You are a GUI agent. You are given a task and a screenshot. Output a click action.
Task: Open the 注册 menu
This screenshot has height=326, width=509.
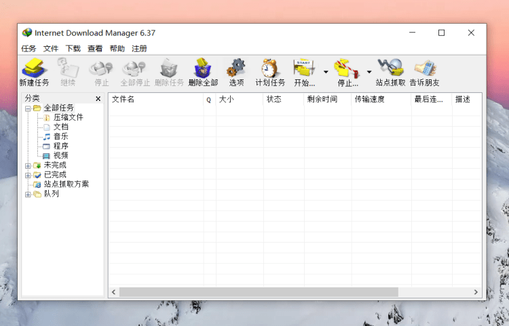pyautogui.click(x=139, y=49)
